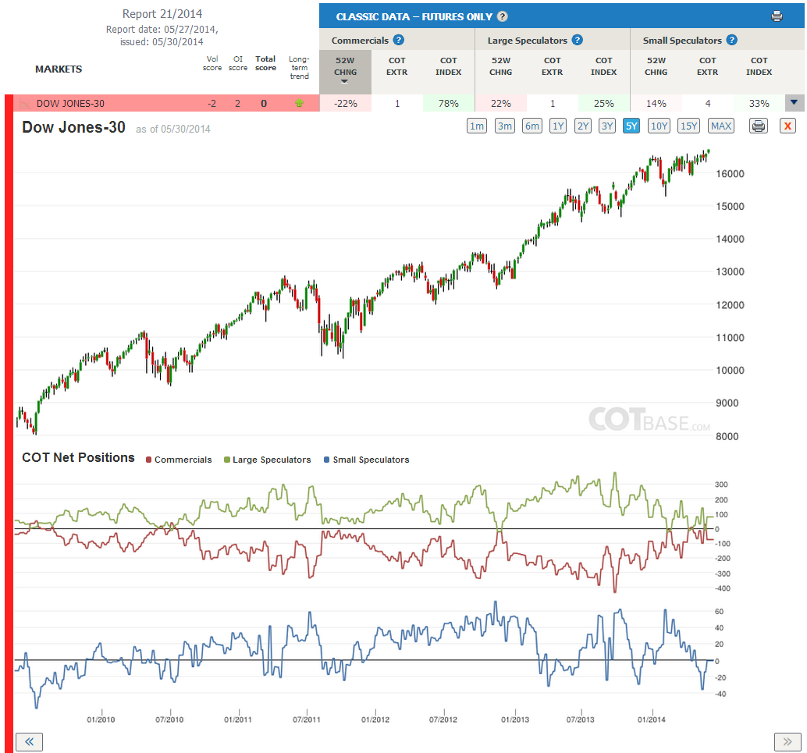Click the Small Speculators COT EXTR header
This screenshot has width=807, height=753.
[x=708, y=66]
